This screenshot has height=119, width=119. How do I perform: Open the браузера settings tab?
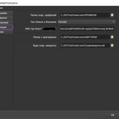(6, 22)
